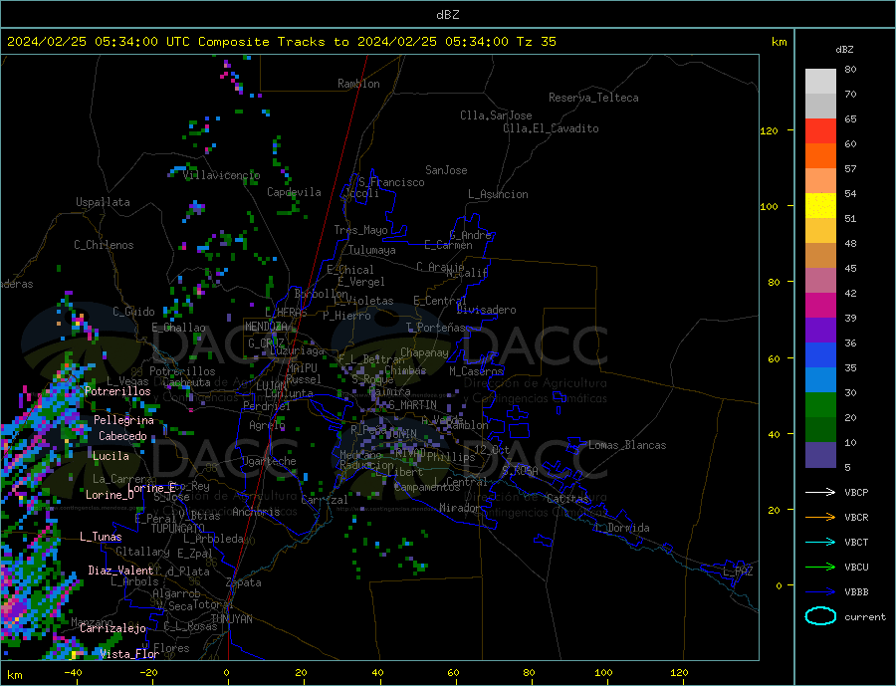Click the 'Villavicencio' map label
Viewport: 896px width, 686px height.
click(221, 175)
